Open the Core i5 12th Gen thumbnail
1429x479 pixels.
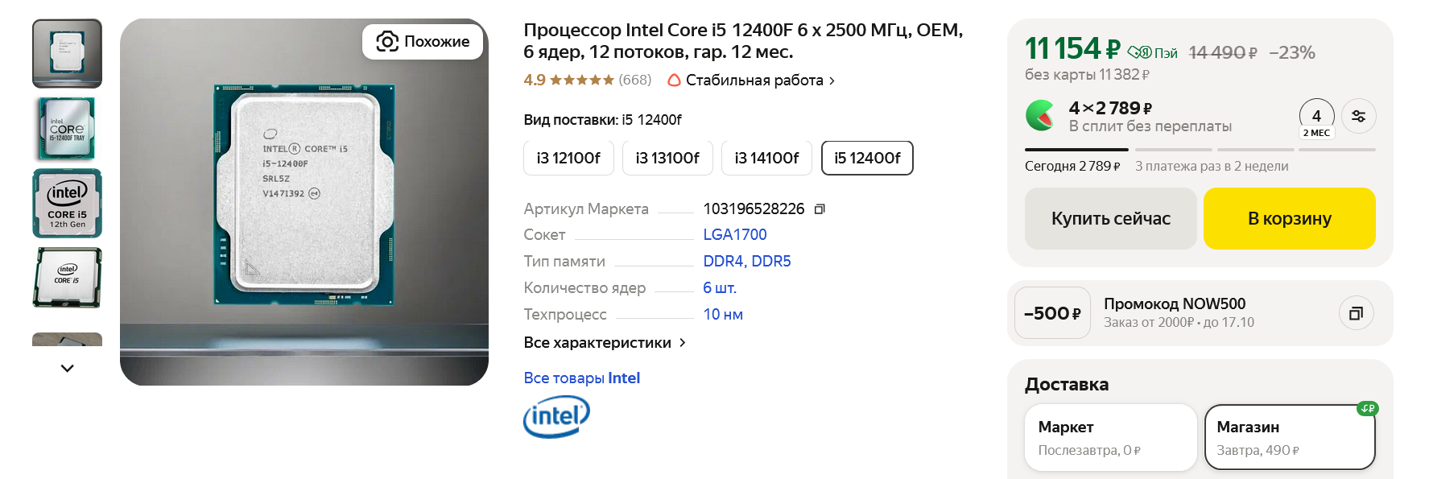coord(67,203)
